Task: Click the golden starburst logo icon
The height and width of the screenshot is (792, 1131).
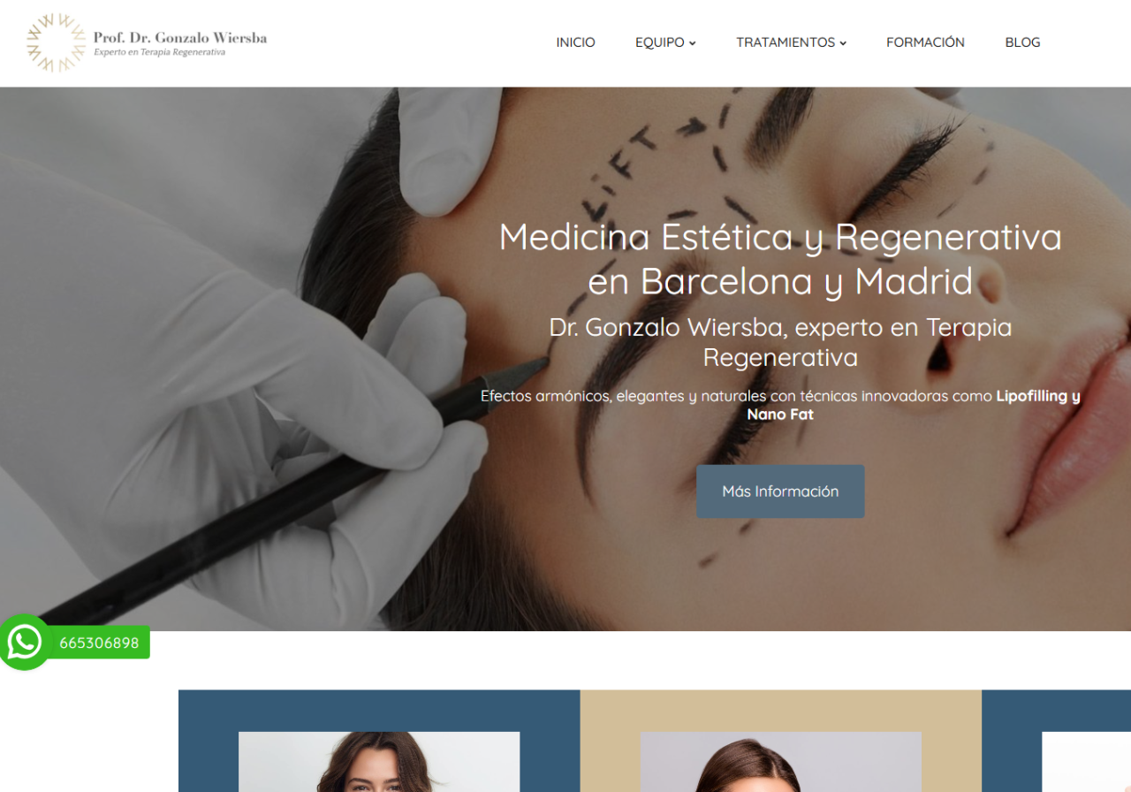Action: (57, 42)
